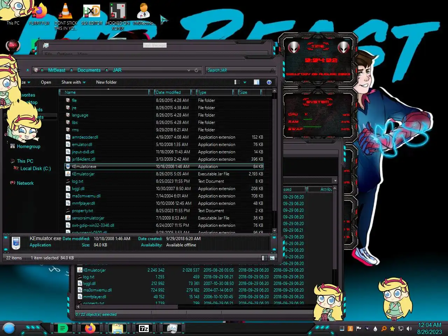
Task: Switch to the 7z taskbar button
Action: coord(144,328)
